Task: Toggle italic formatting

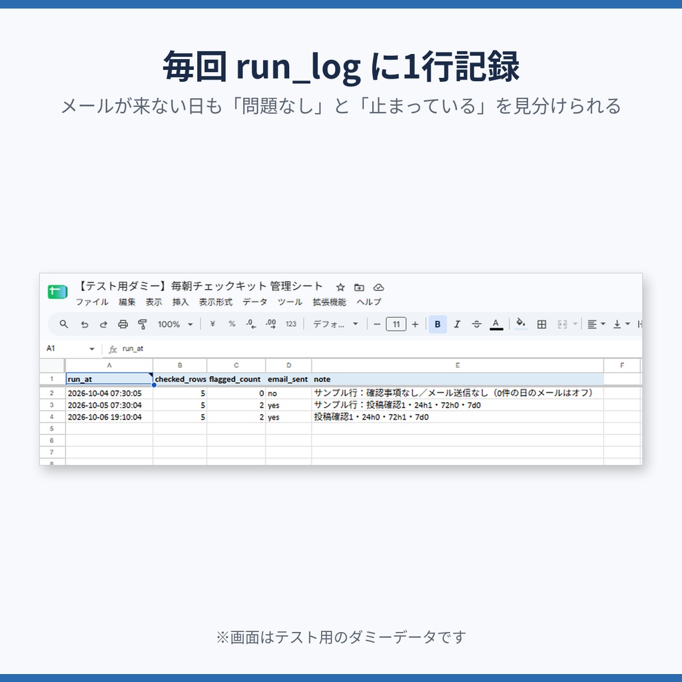Action: 457,324
